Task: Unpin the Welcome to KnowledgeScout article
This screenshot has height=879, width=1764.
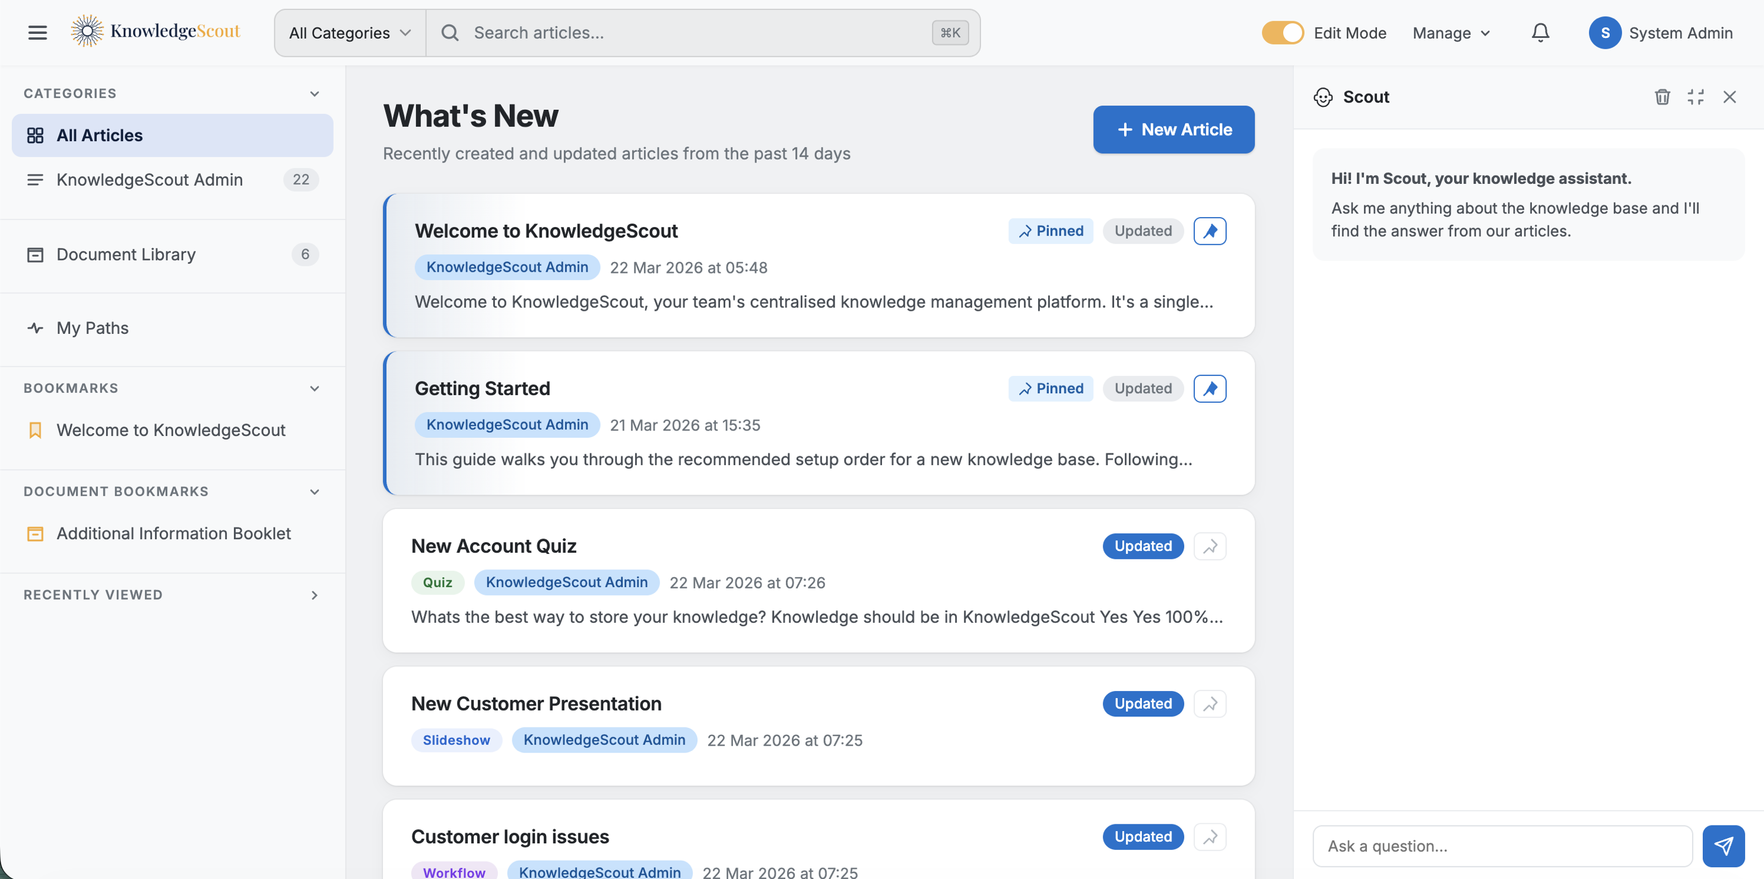Action: pyautogui.click(x=1209, y=231)
